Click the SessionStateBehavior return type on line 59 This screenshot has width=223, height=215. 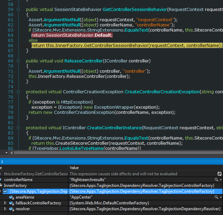(78, 9)
